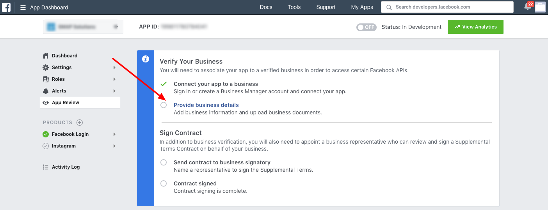Click the Settings gear icon

tap(46, 67)
